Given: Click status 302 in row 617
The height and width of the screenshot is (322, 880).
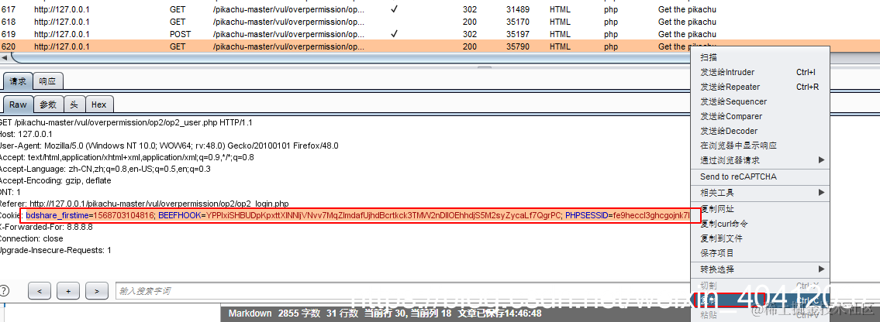Looking at the screenshot, I should (471, 9).
